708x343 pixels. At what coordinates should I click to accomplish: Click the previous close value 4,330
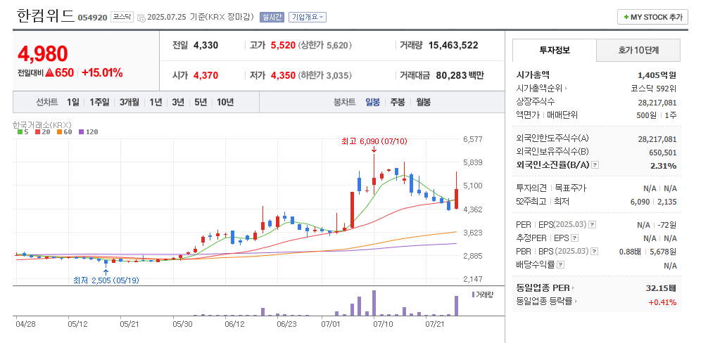click(206, 45)
